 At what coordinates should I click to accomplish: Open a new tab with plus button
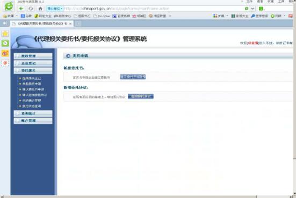coord(78,24)
